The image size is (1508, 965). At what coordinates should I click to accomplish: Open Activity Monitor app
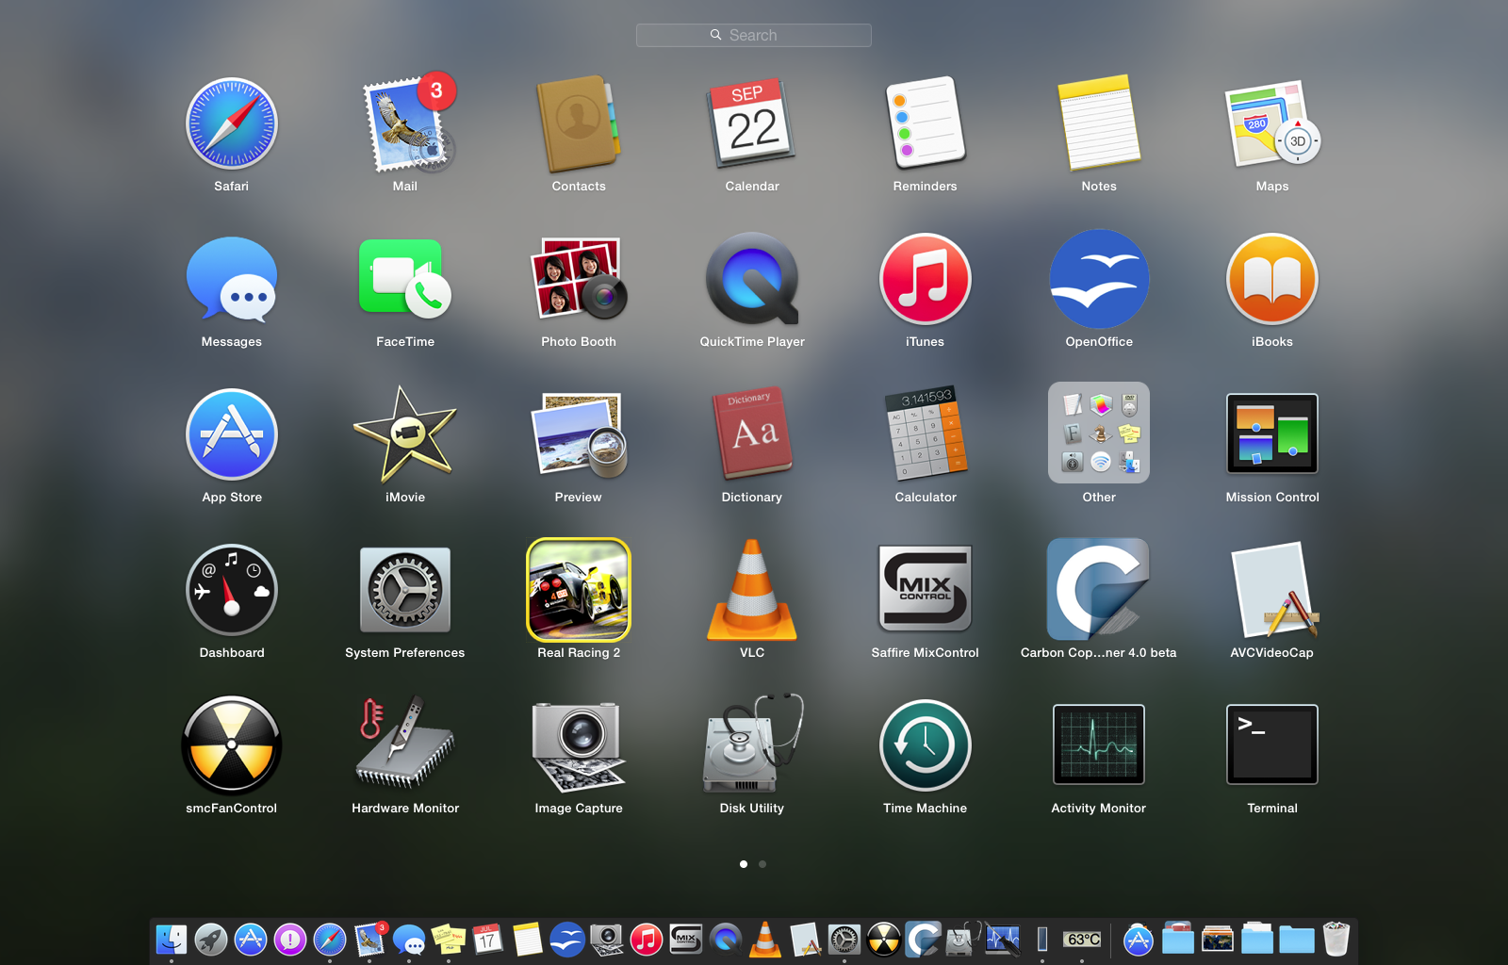click(x=1099, y=745)
